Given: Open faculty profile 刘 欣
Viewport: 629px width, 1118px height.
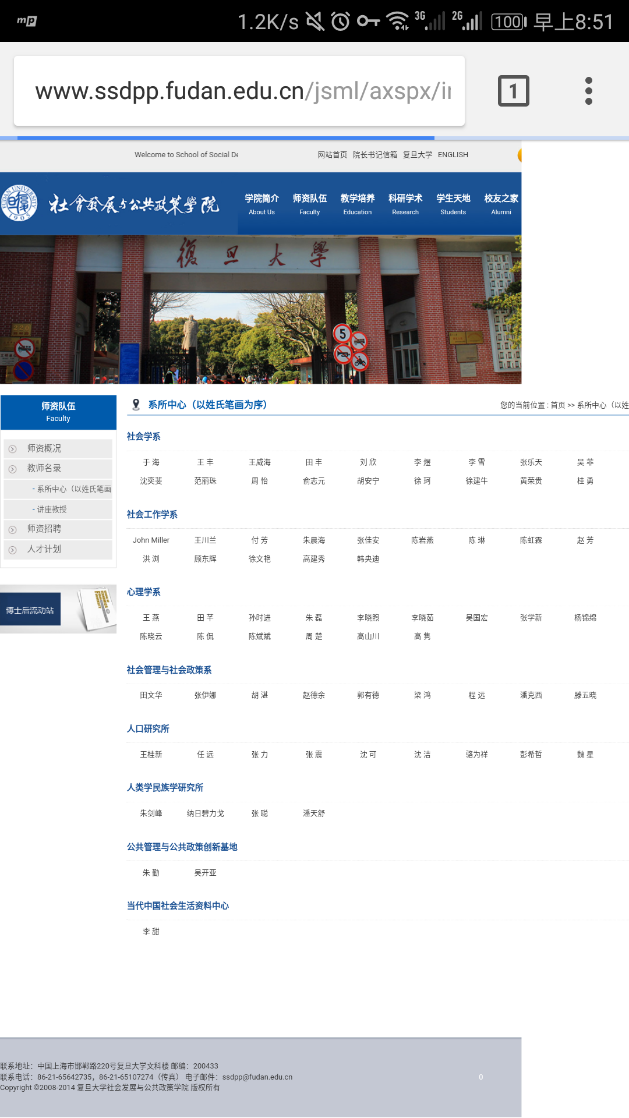Looking at the screenshot, I should point(368,462).
